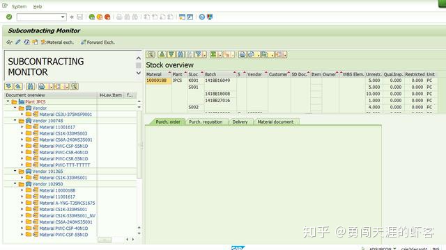The image size is (446, 250).
Task: Click the H-Lev.Item column header
Action: tap(111, 95)
